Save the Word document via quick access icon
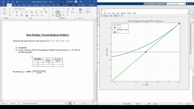Screen dimensions: 194x109 tap(3, 2)
